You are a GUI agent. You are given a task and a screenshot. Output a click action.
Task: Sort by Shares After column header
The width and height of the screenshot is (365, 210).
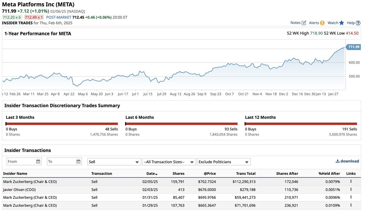(x=287, y=174)
